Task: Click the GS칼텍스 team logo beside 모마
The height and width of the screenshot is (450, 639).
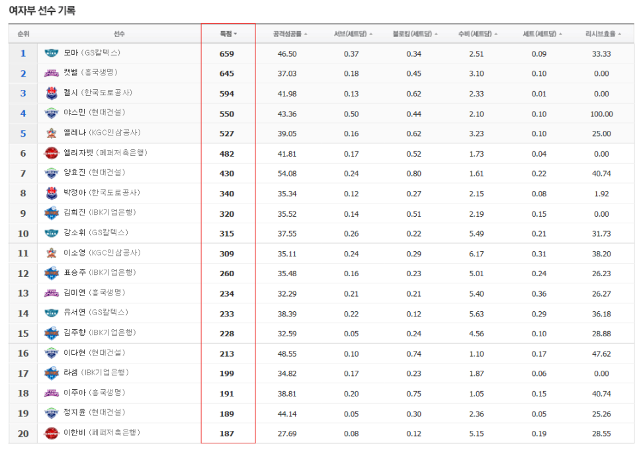Action: pyautogui.click(x=53, y=54)
